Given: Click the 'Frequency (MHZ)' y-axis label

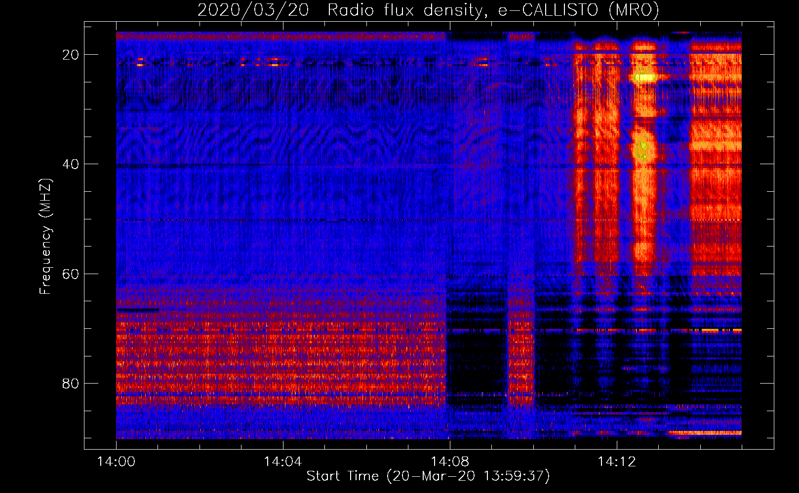Looking at the screenshot, I should click(x=45, y=237).
